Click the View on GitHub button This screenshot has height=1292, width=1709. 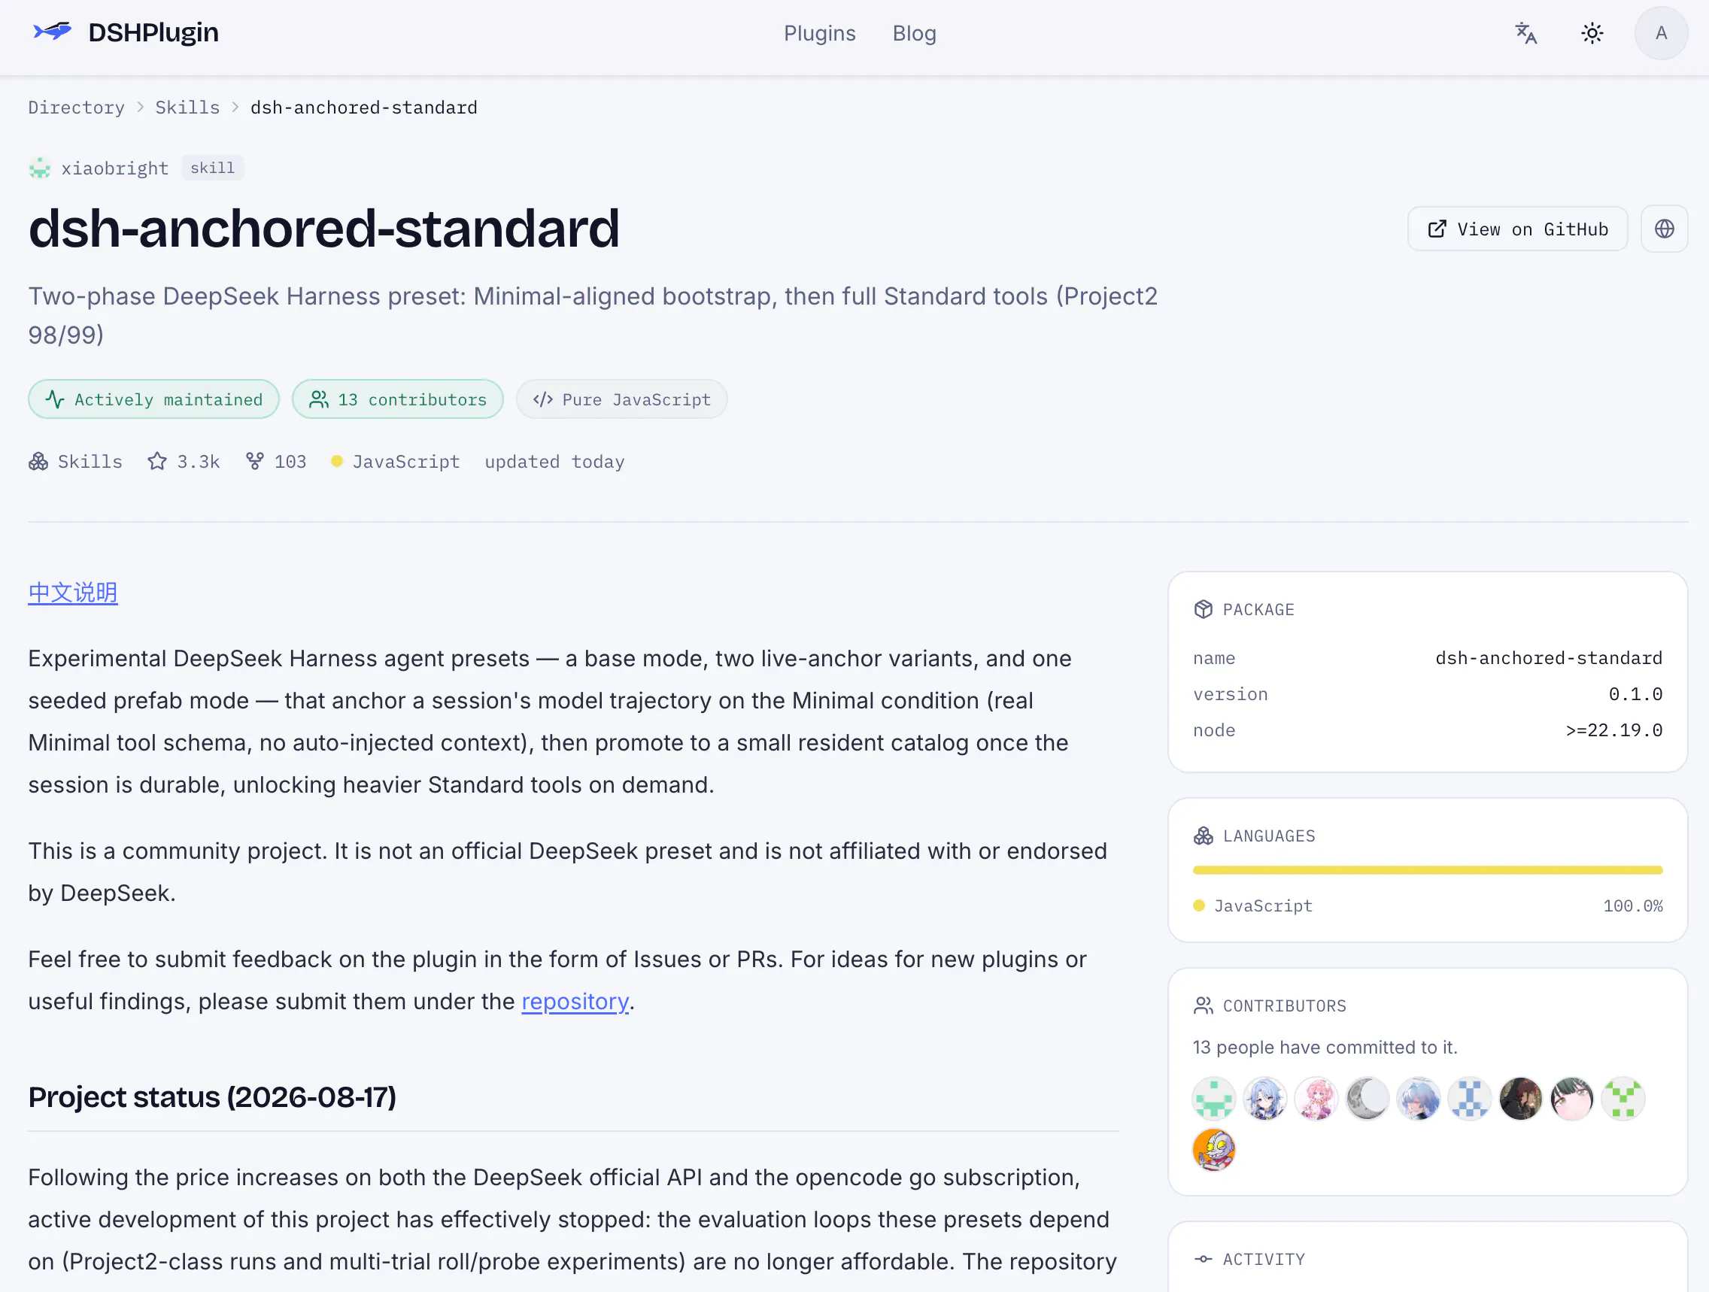pyautogui.click(x=1517, y=229)
